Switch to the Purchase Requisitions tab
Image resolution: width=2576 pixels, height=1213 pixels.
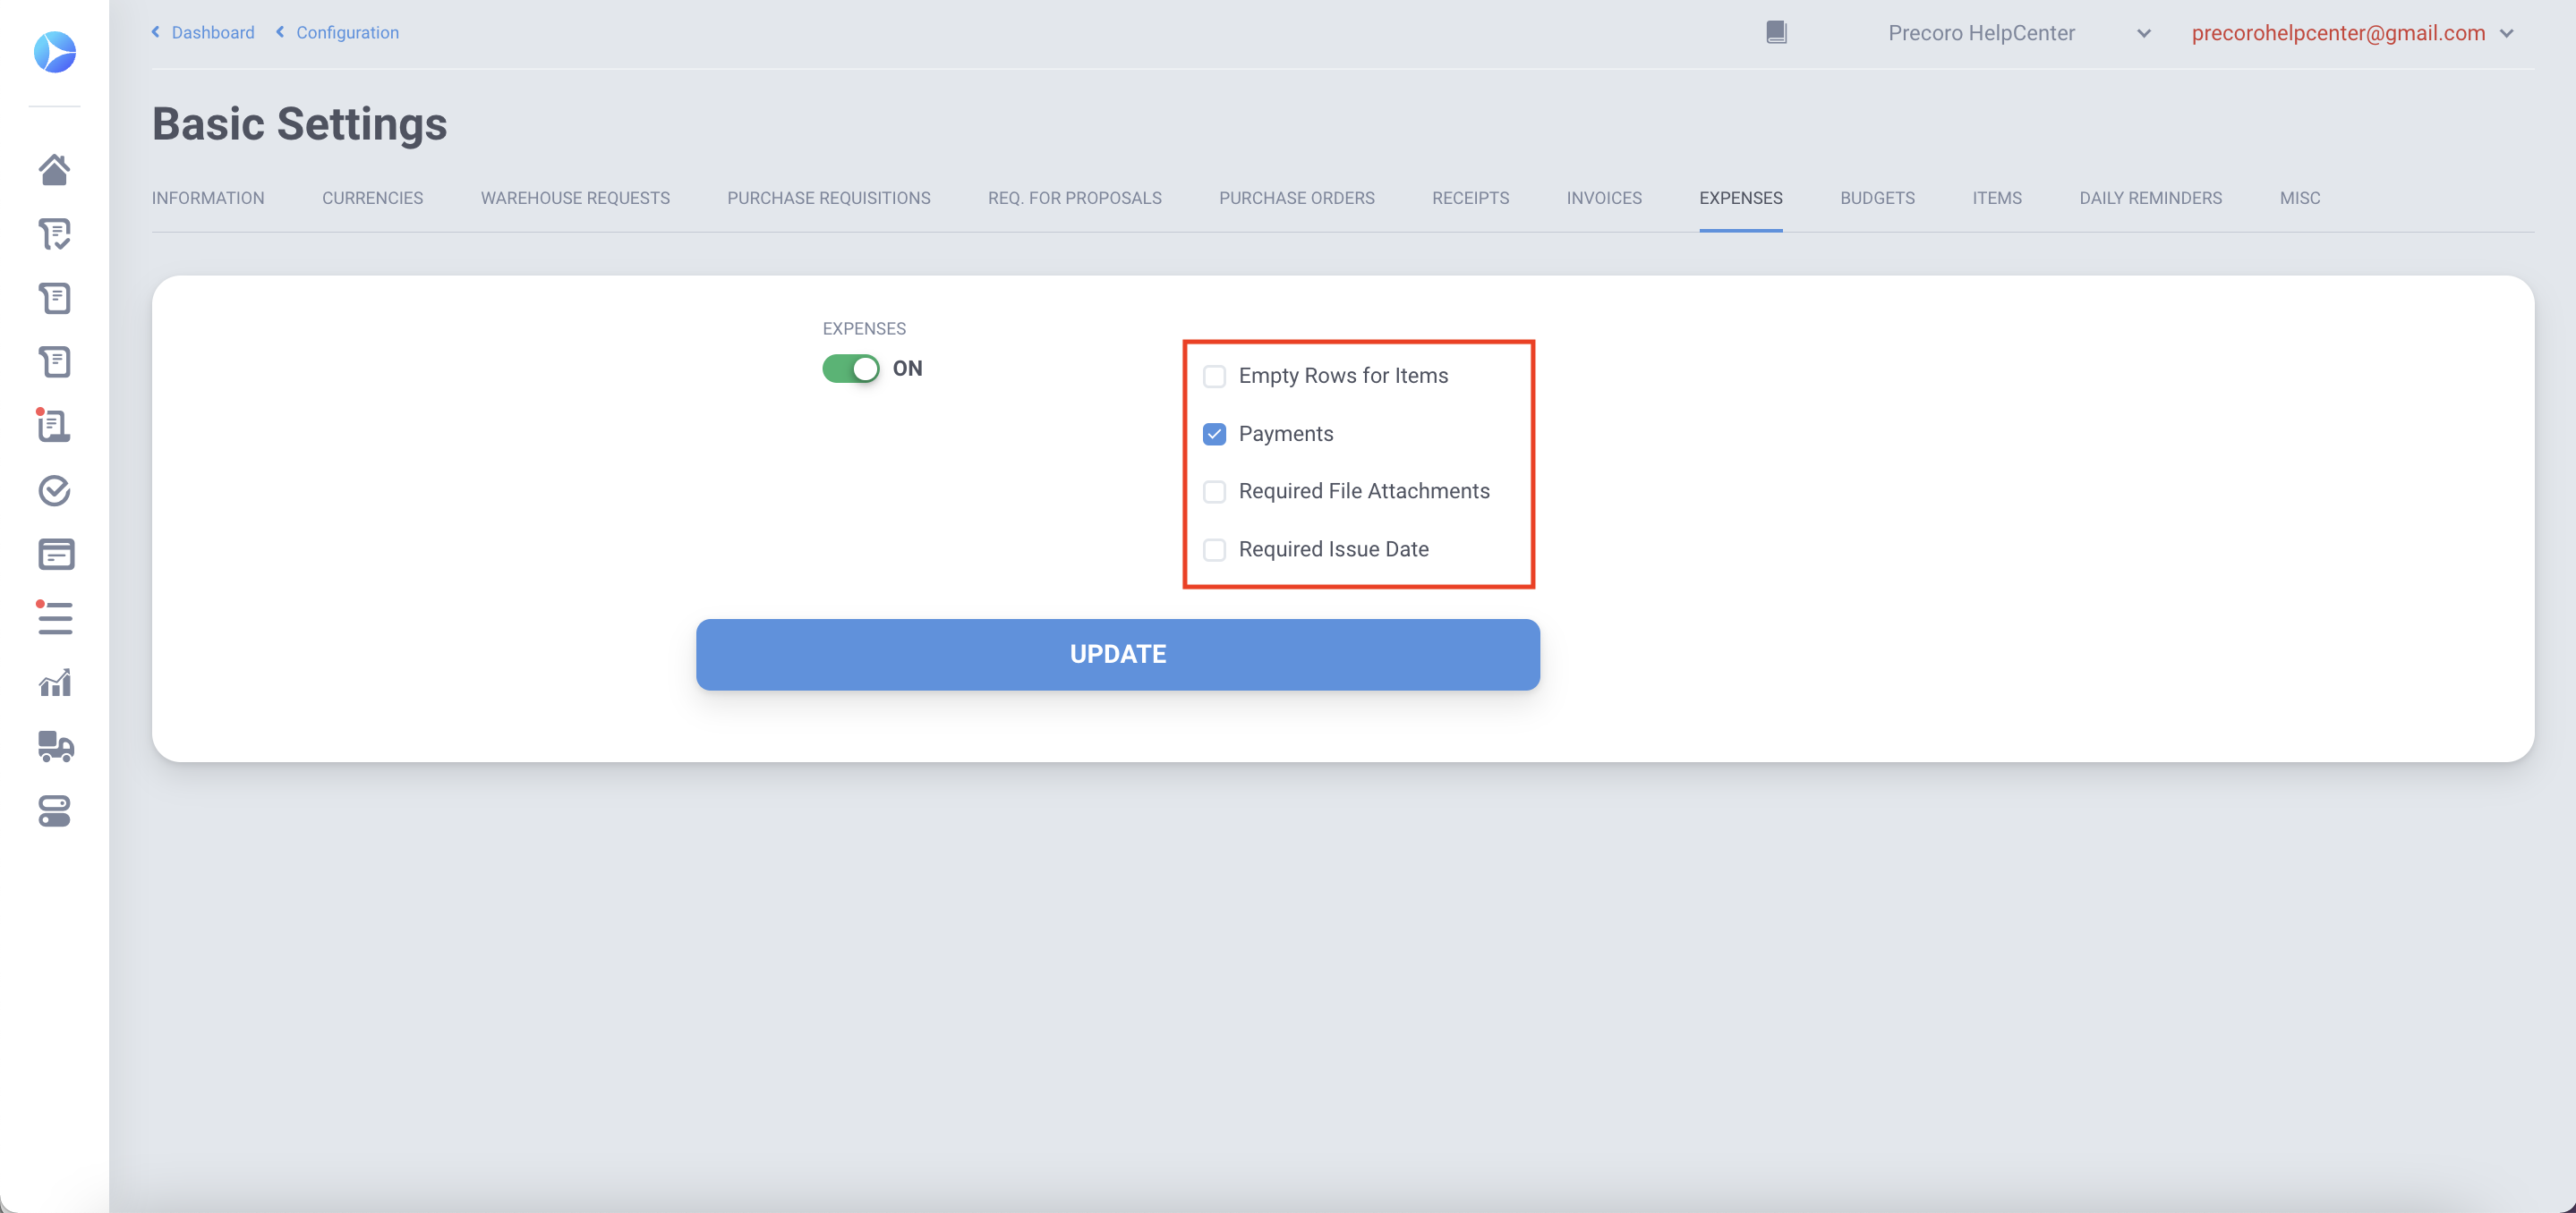[x=829, y=198]
